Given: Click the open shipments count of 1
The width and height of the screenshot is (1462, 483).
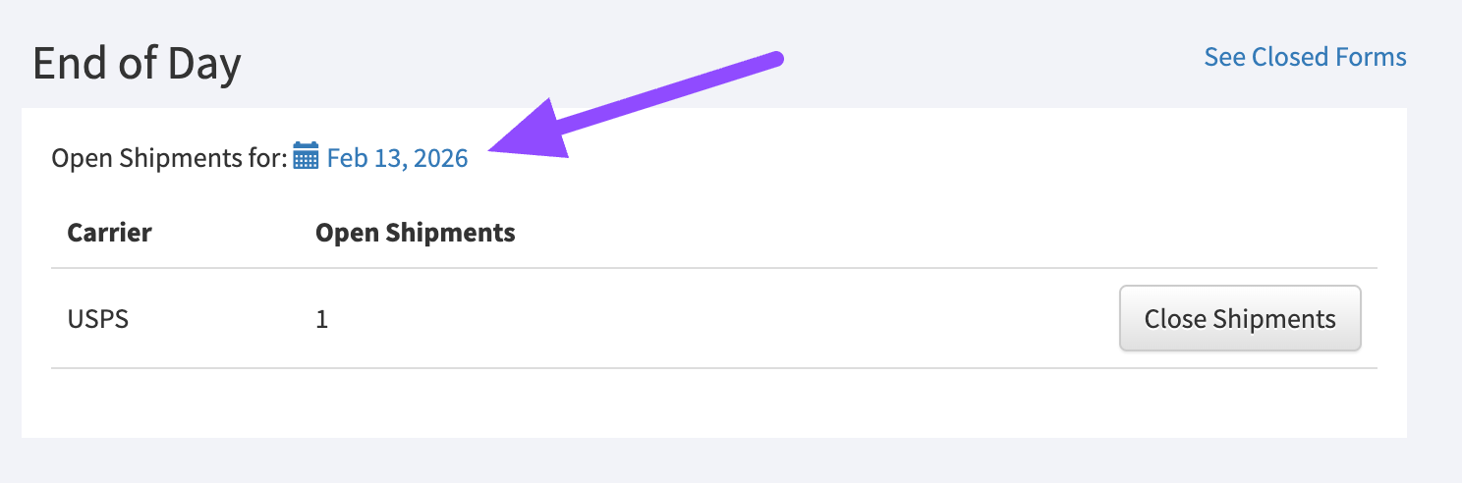Looking at the screenshot, I should [322, 319].
